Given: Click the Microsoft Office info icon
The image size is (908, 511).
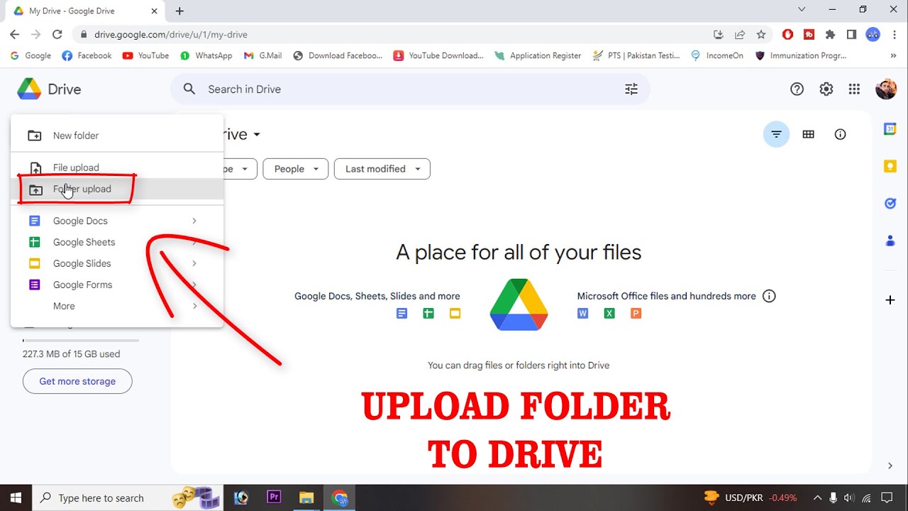Looking at the screenshot, I should tap(769, 296).
